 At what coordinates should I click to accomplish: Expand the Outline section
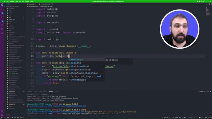pyautogui.click(x=7, y=114)
